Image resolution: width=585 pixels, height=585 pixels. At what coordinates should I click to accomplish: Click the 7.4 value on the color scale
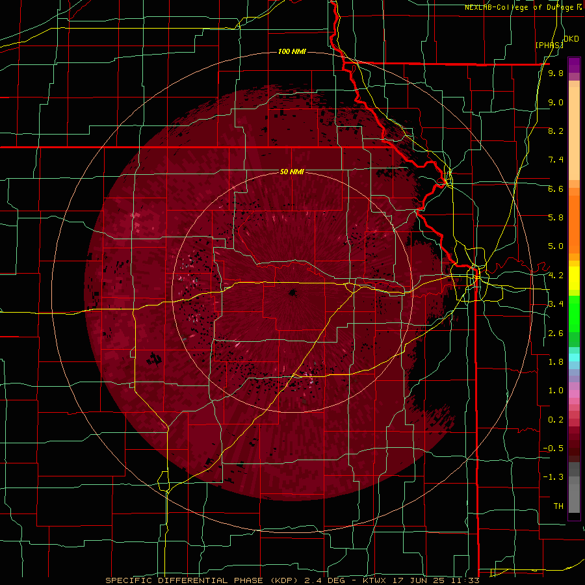point(556,160)
